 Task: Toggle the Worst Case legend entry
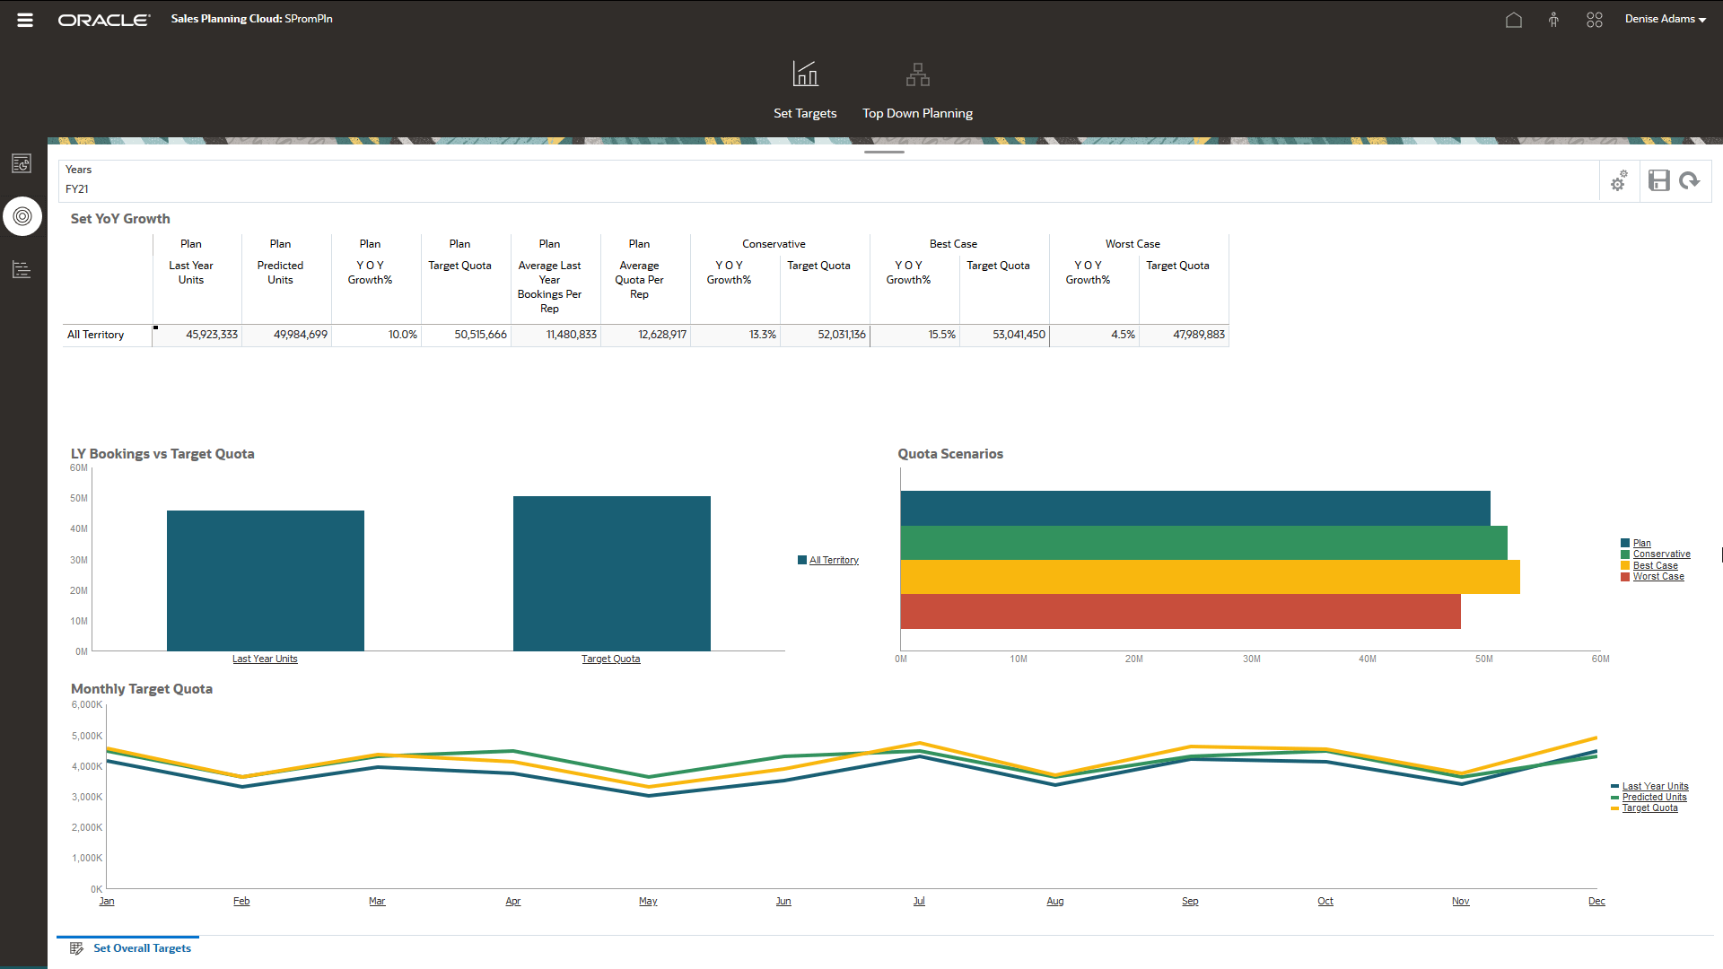tap(1657, 576)
